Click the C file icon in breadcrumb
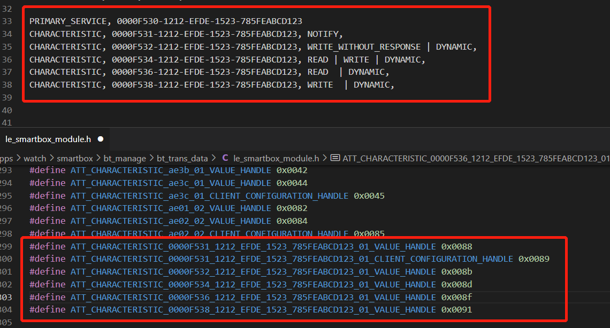Screen dimensions: 610x328 coord(225,158)
